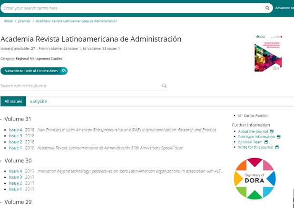Open Volume 31 Issue 2

click(15, 142)
